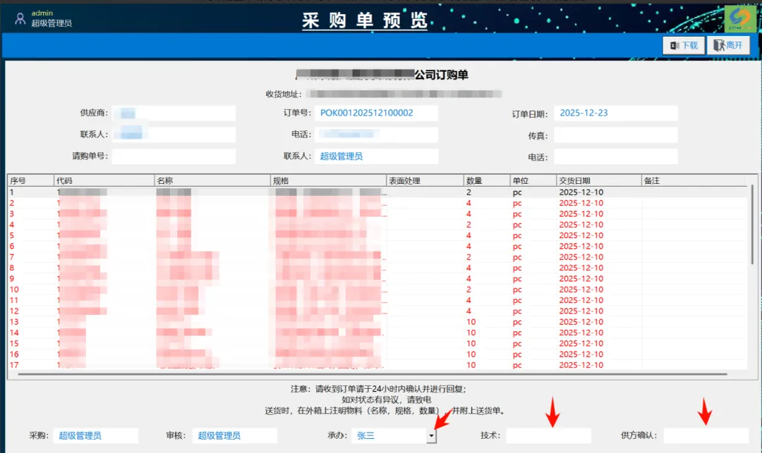Click 数量 cell in row 14

click(487, 333)
